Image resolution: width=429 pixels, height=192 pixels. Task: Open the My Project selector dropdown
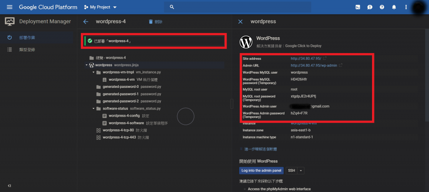click(x=101, y=7)
